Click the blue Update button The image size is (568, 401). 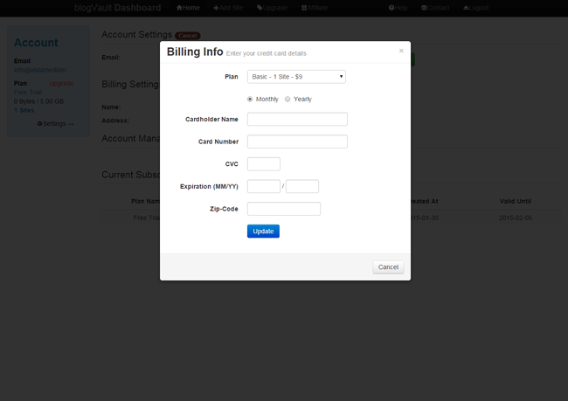pyautogui.click(x=263, y=232)
